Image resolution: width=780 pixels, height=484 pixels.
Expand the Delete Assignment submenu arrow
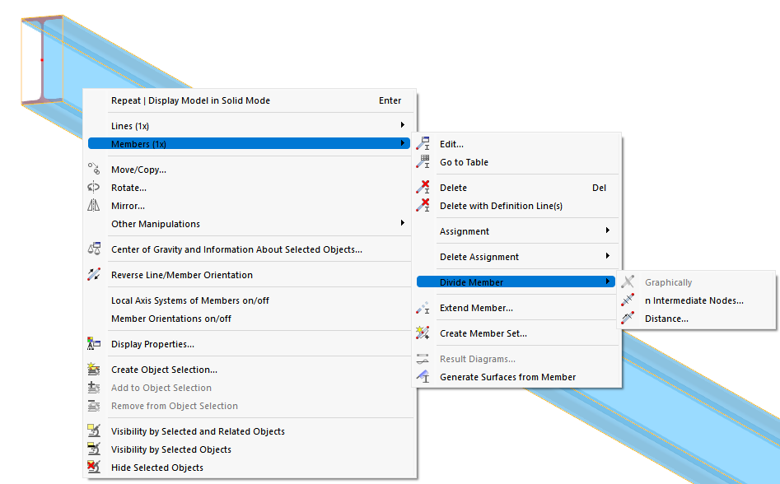(x=607, y=256)
